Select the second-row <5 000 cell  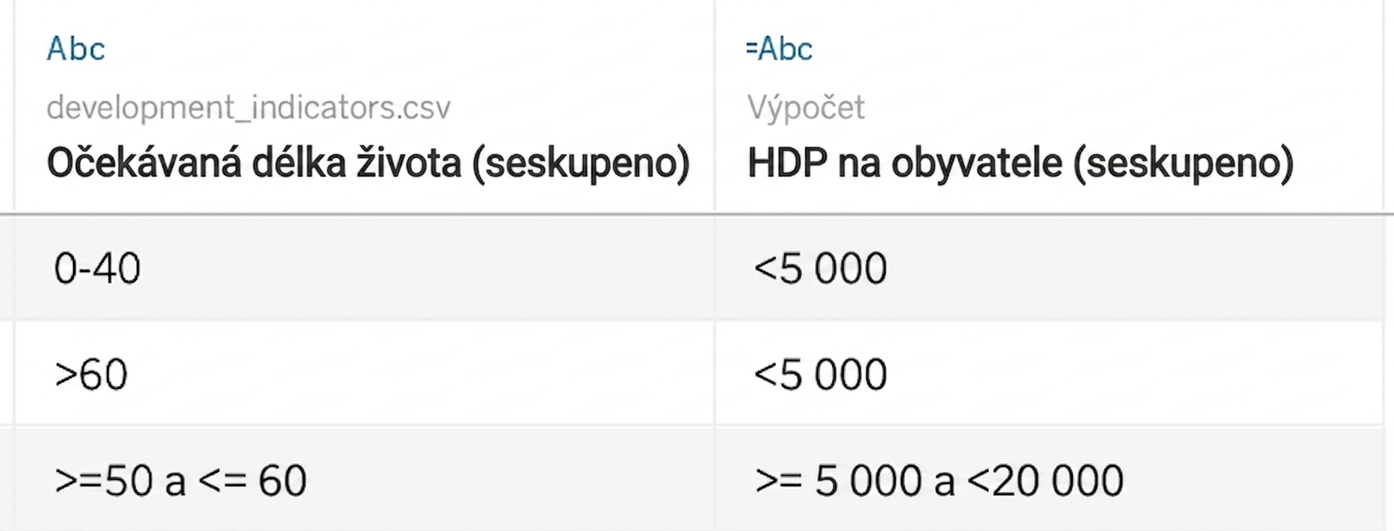tap(821, 374)
